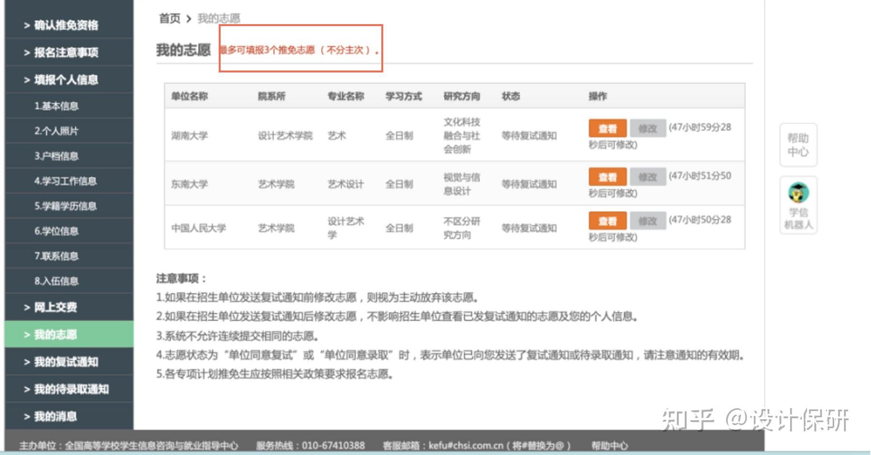The width and height of the screenshot is (871, 455).
Task: Click 修改 button for 东南大学
Action: (x=647, y=177)
